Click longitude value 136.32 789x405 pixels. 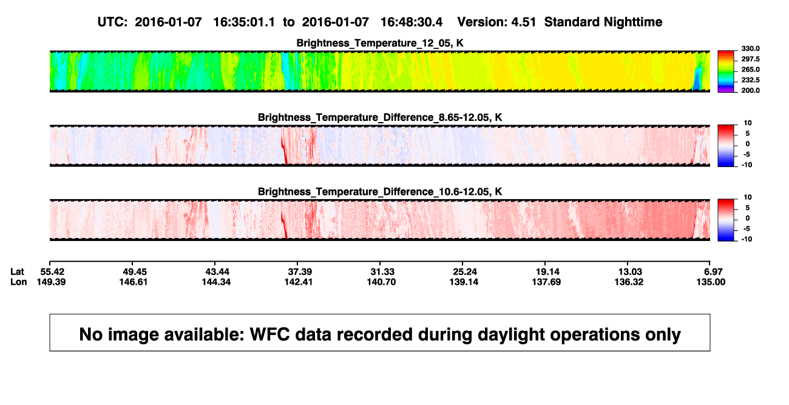tap(630, 282)
